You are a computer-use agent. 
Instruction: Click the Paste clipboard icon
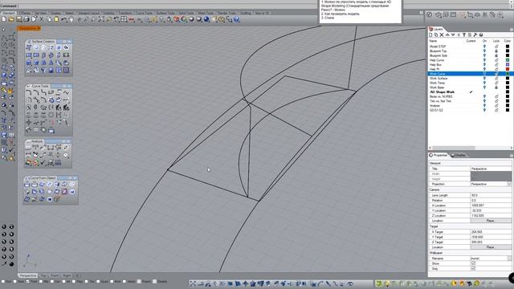[x=56, y=19]
